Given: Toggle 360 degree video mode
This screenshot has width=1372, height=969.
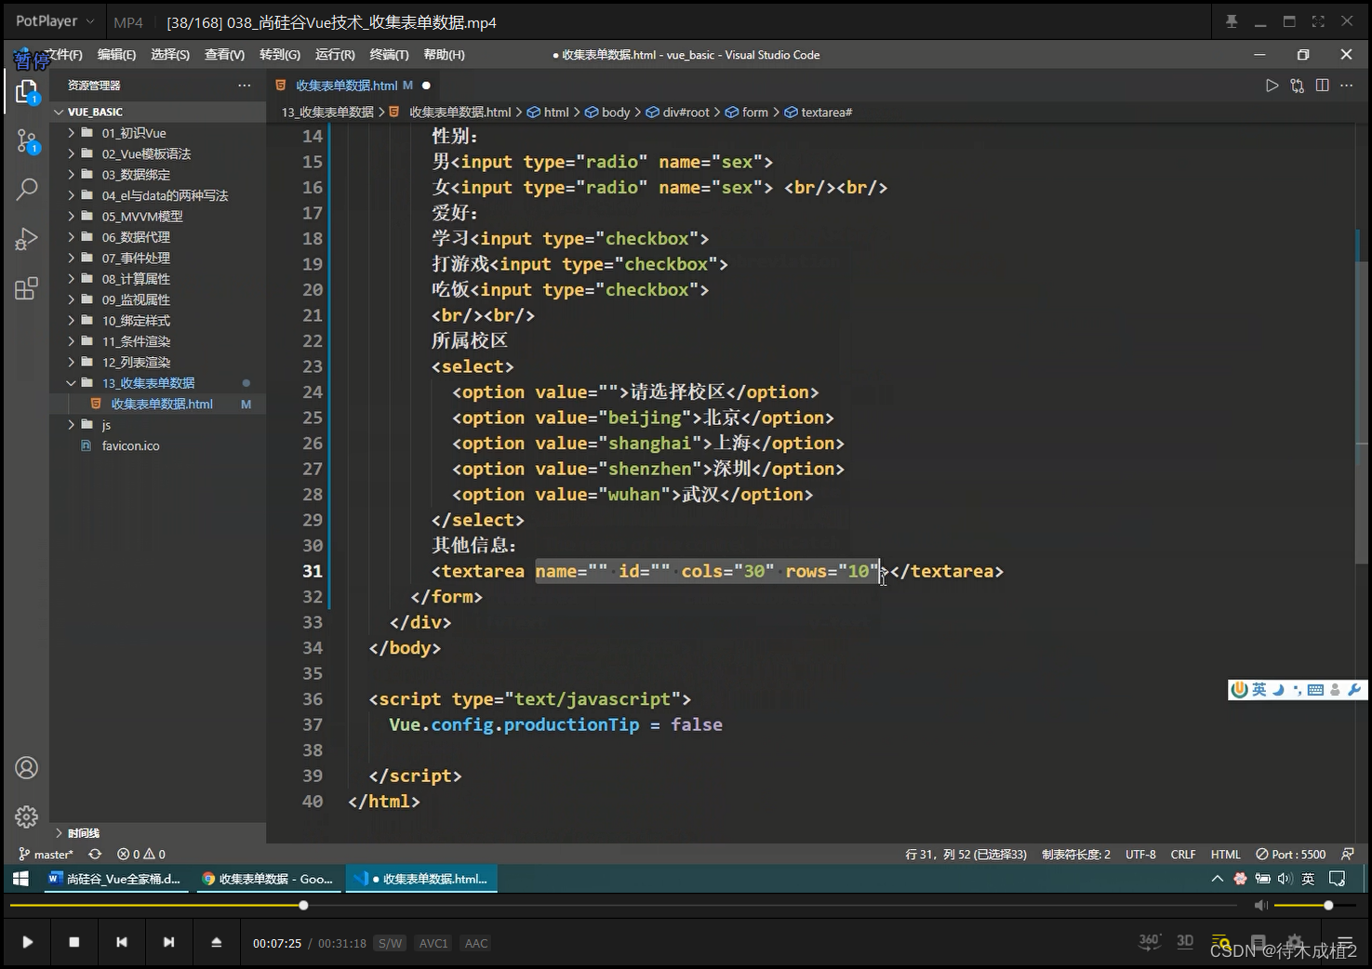Looking at the screenshot, I should tap(1150, 941).
